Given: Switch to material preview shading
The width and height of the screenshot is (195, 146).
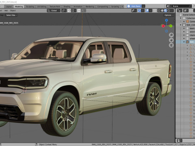Looking at the screenshot, I should click(x=165, y=11).
